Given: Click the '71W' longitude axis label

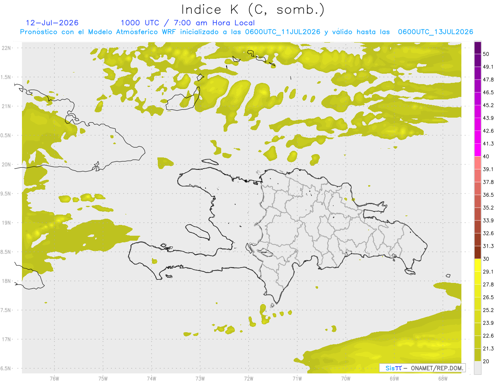Looking at the screenshot, I should tap(297, 378).
